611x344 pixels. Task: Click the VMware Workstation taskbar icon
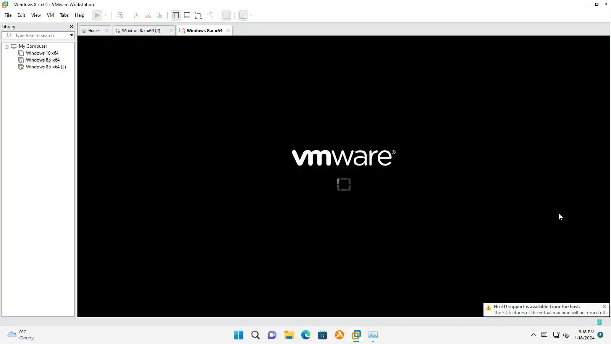[x=356, y=335]
